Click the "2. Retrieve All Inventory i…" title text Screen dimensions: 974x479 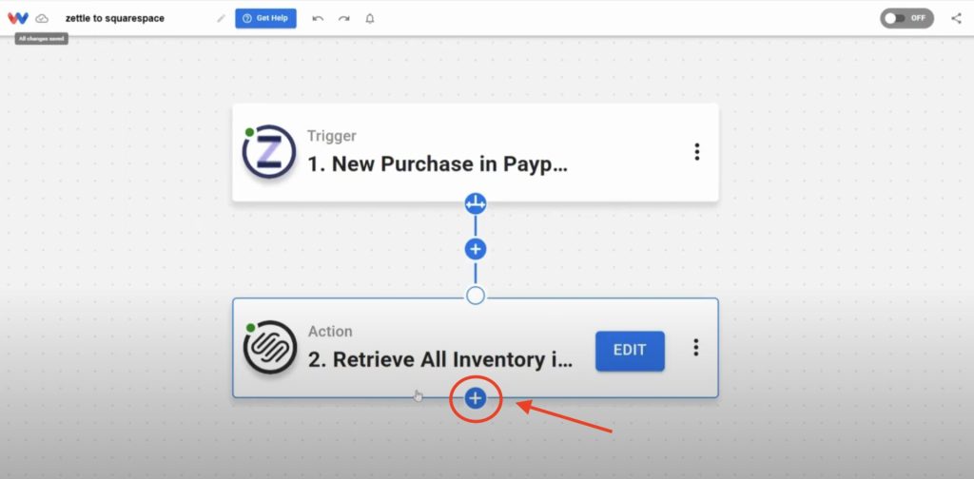440,360
